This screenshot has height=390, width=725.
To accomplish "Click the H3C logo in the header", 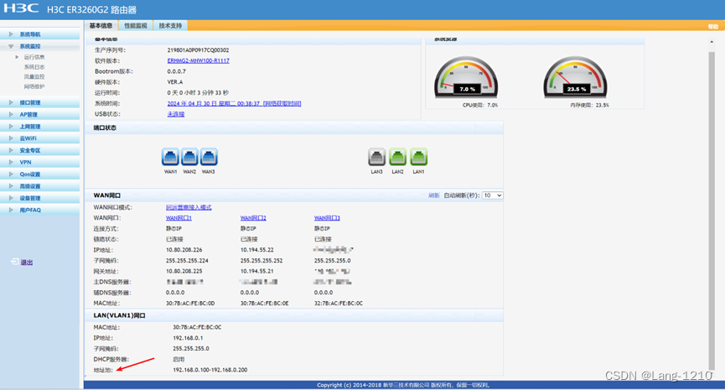I will pyautogui.click(x=21, y=8).
